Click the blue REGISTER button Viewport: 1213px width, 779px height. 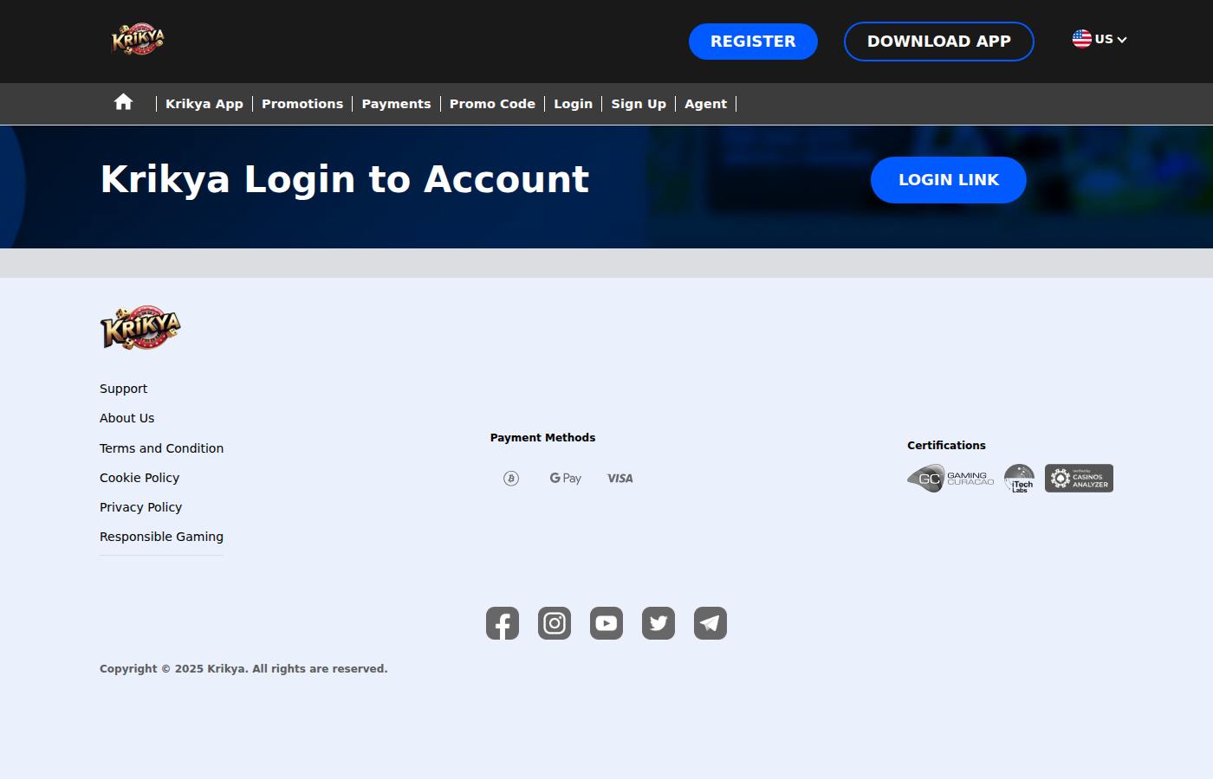click(x=753, y=42)
